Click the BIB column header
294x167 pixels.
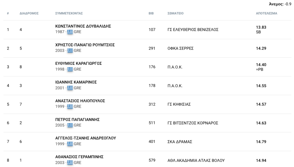pos(151,13)
